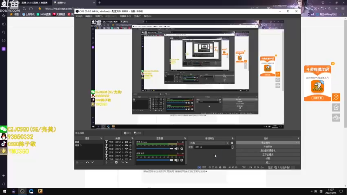Move scene up in Scenes panel

coord(88,162)
